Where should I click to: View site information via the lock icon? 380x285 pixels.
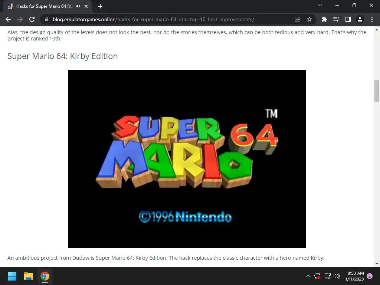[x=47, y=19]
